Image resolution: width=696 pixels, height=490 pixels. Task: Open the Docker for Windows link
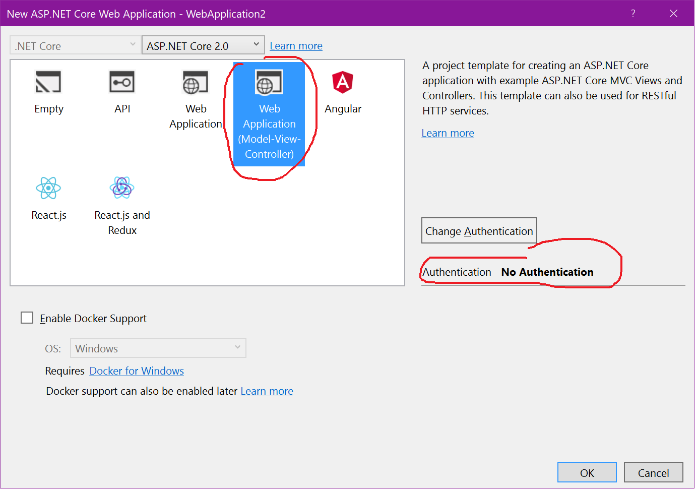click(x=137, y=371)
